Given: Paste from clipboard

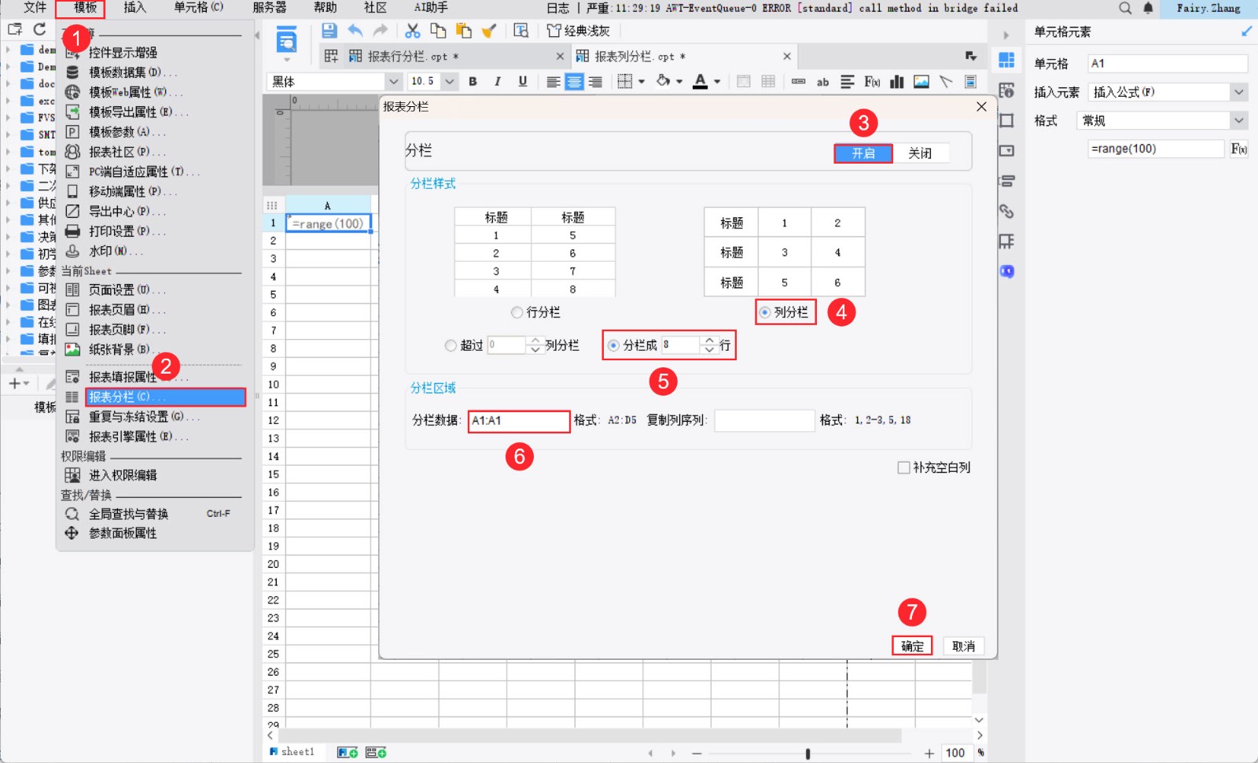Looking at the screenshot, I should (464, 31).
